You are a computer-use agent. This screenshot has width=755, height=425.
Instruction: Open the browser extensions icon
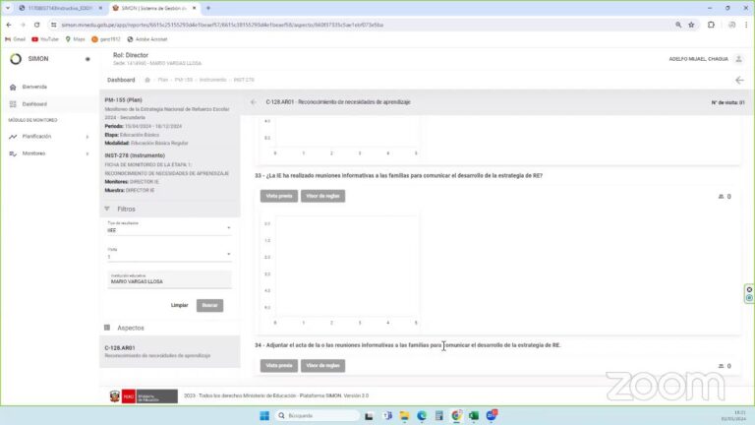711,25
